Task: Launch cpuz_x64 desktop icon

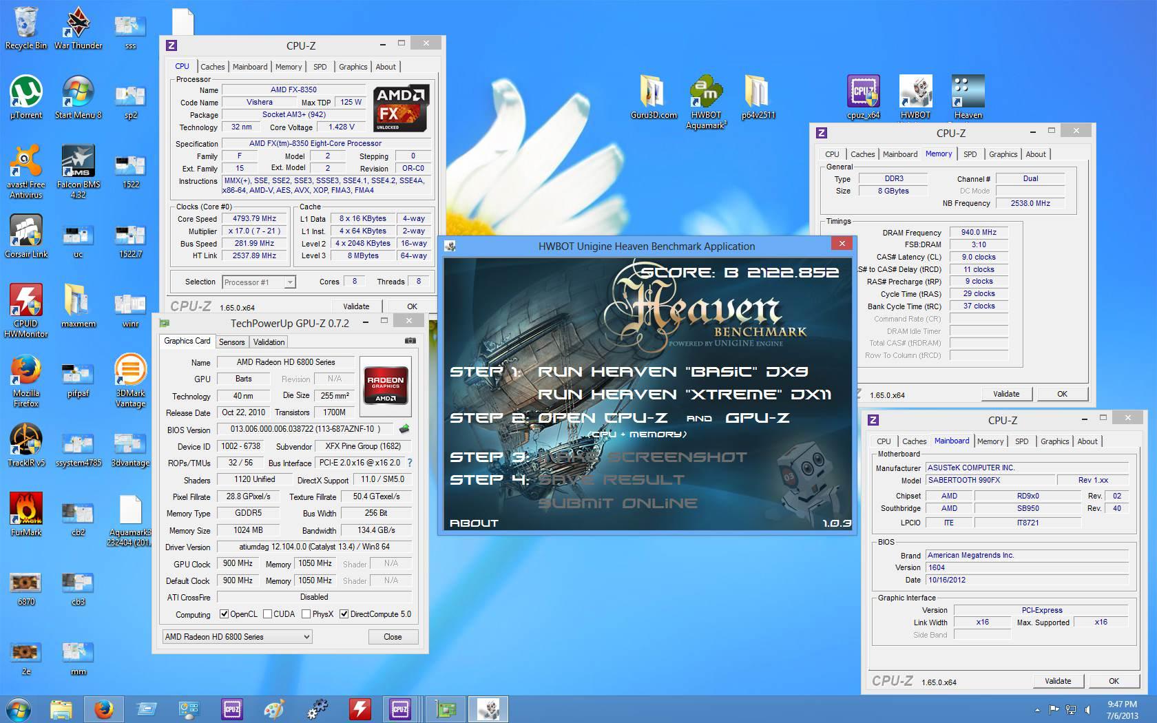Action: pyautogui.click(x=864, y=97)
